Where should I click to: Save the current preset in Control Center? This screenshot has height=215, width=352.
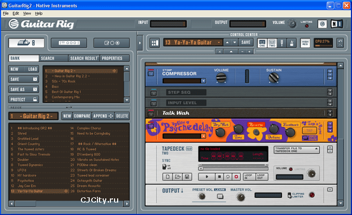click(246, 42)
